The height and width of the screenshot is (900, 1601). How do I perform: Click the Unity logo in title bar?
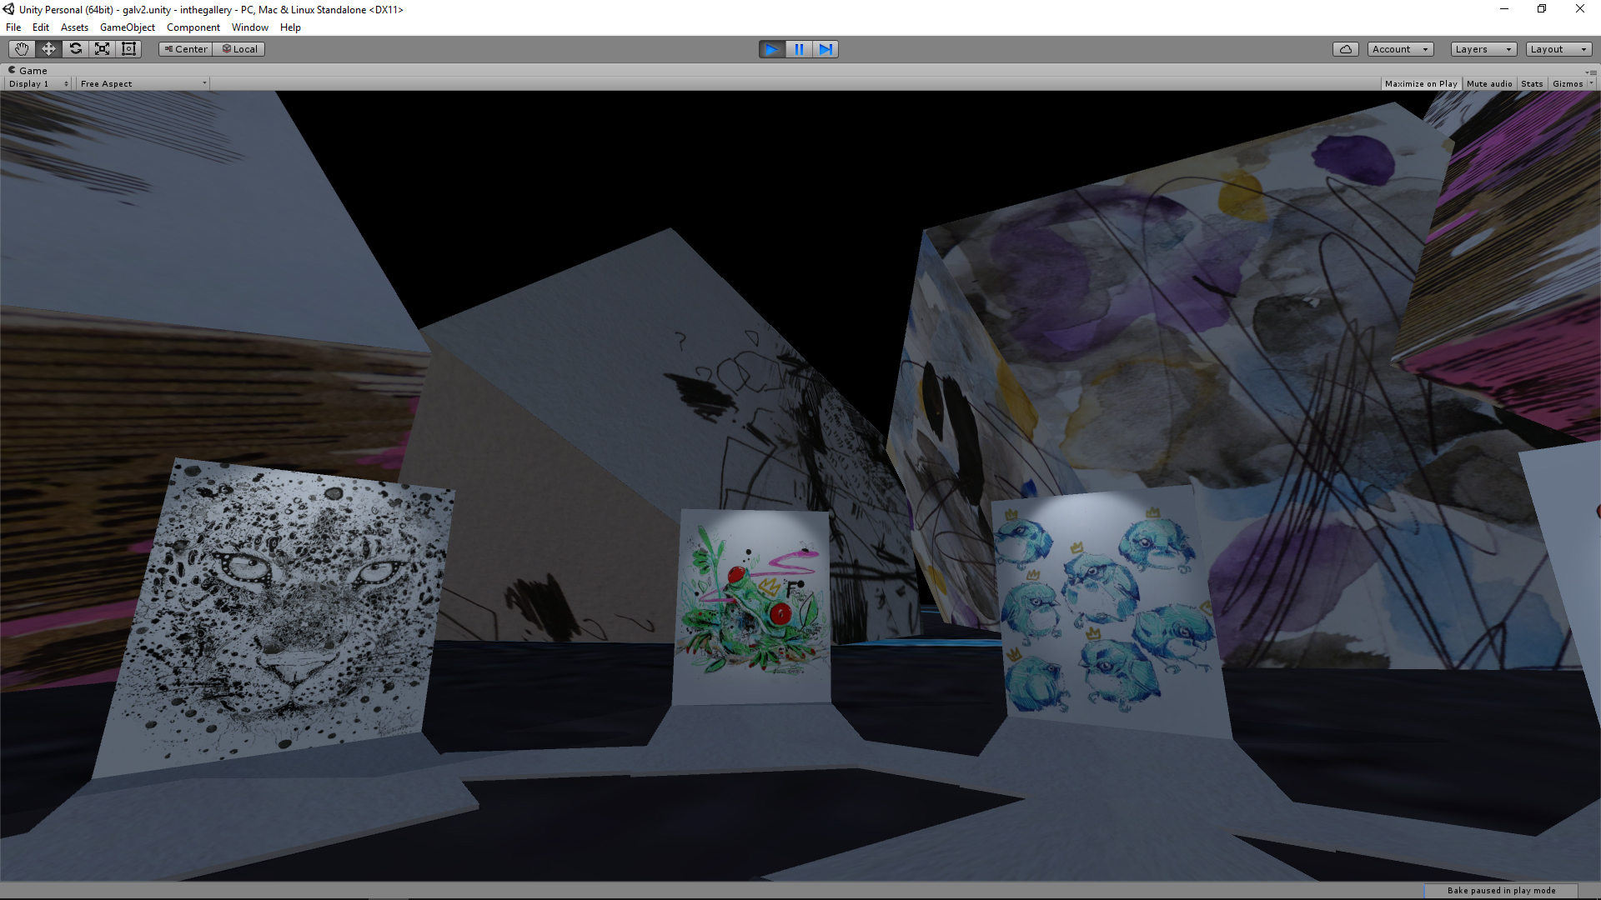[x=8, y=9]
